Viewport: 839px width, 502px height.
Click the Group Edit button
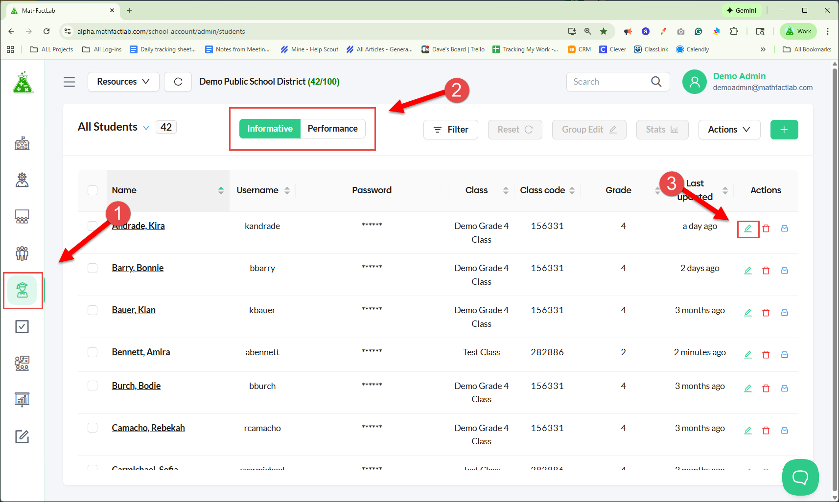(589, 130)
